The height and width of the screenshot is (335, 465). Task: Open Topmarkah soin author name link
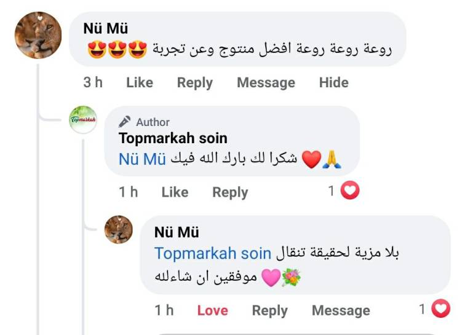(173, 138)
